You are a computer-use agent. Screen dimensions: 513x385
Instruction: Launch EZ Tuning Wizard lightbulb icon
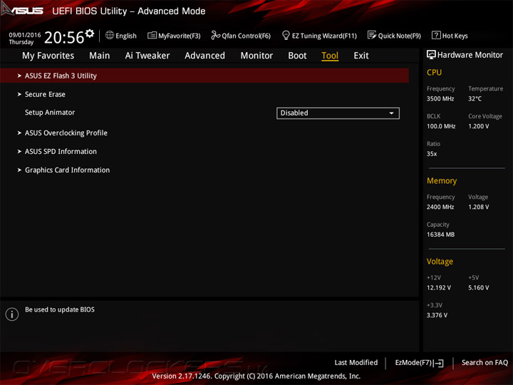point(286,35)
